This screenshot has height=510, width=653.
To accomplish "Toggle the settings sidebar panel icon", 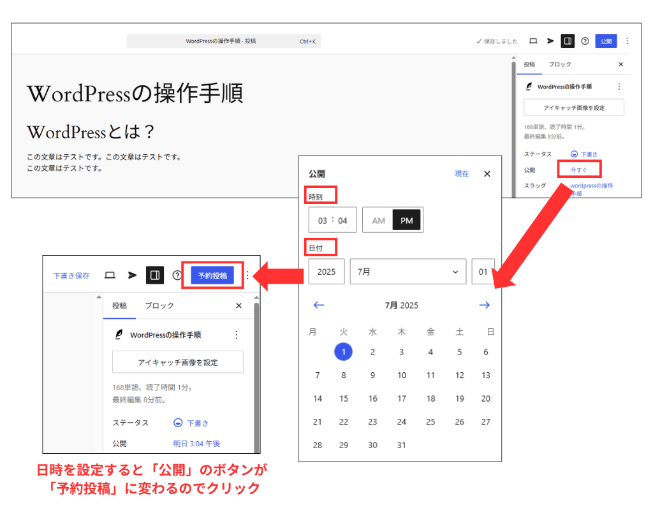I will 568,41.
